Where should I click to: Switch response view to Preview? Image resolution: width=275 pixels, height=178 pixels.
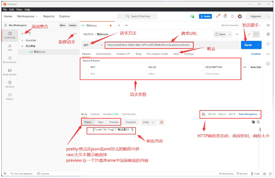coord(114,122)
